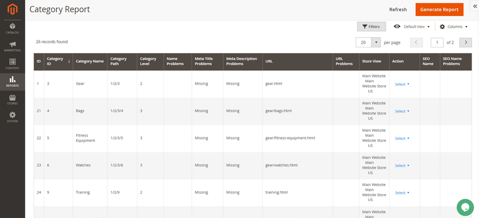Click the Bags category name cell
Image resolution: width=479 pixels, height=218 pixels.
90,111
